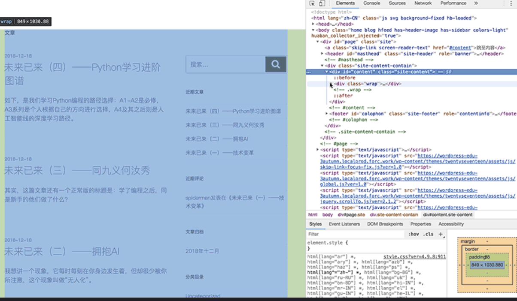517x301 pixels.
Task: Click the body breadcrumb item
Action: coord(328,214)
